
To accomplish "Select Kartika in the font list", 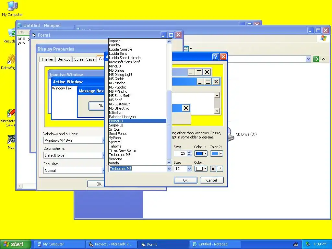I will tap(137, 45).
